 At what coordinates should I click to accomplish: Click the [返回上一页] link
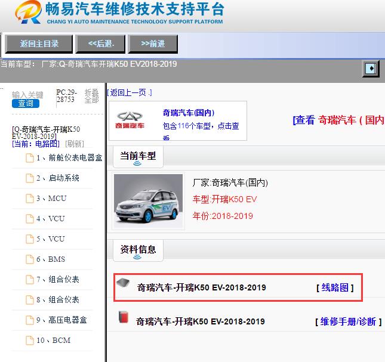[x=130, y=92]
